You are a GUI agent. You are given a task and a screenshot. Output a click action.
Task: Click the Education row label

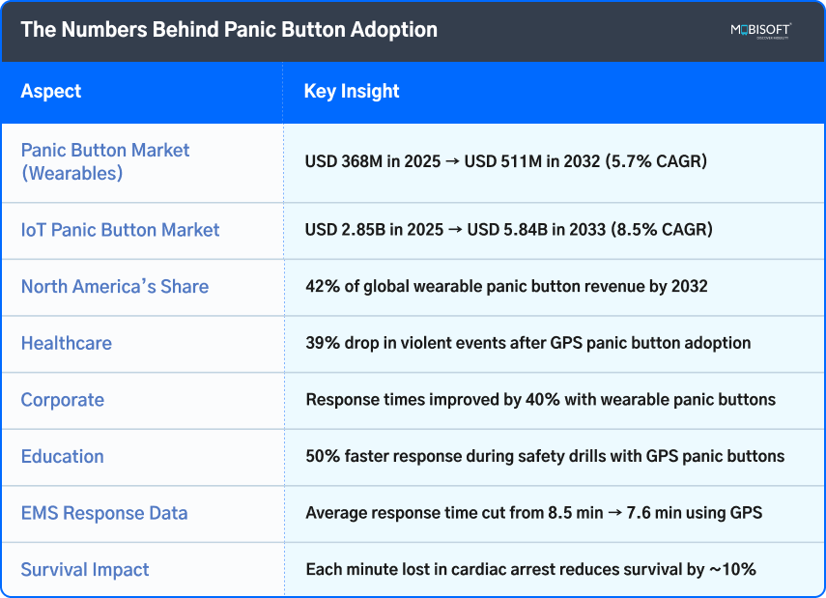(x=62, y=456)
